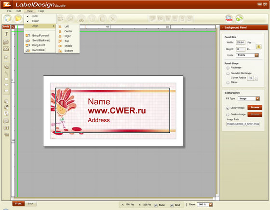
Task: Click the delete X toolbar icon
Action: [113, 19]
